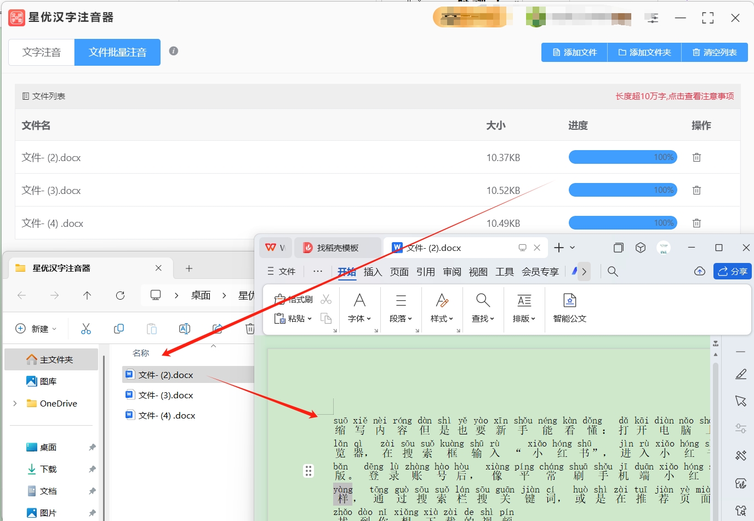
Task: Add a new tab in File Explorer
Action: 189,268
